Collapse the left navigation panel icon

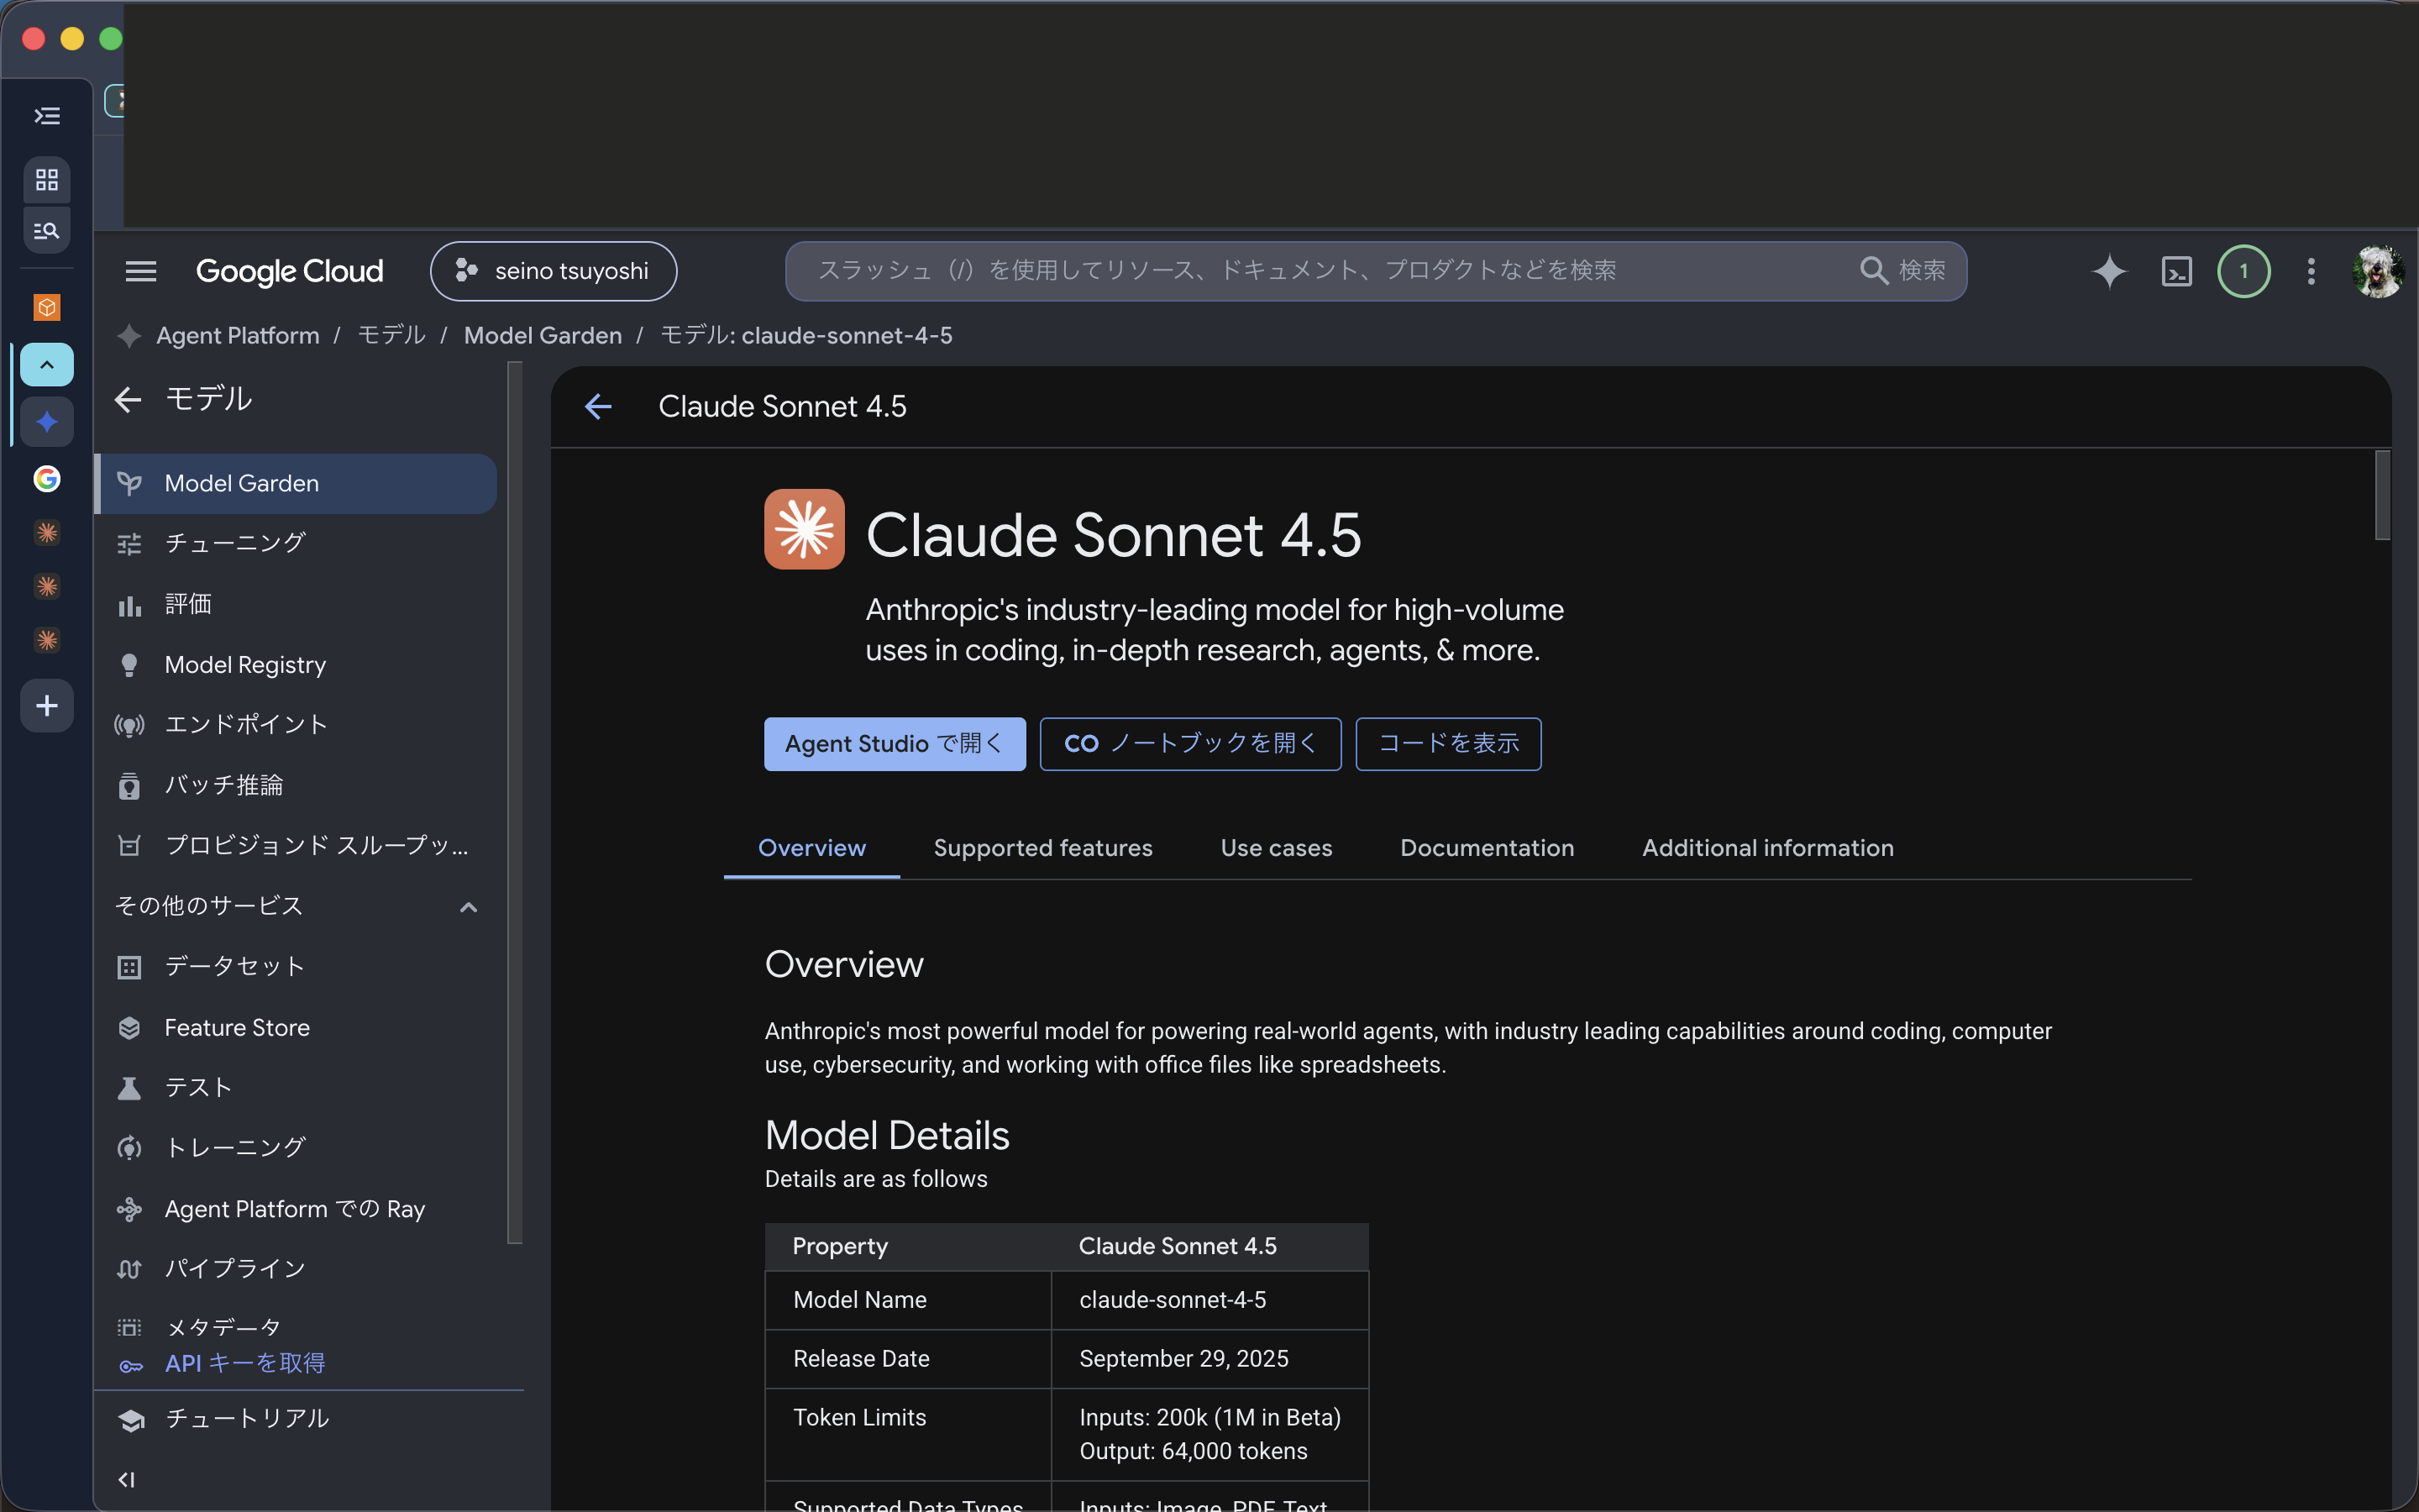(x=127, y=1480)
